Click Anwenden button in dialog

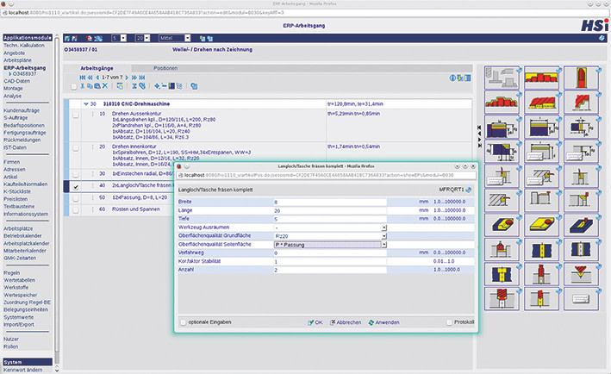tap(383, 322)
